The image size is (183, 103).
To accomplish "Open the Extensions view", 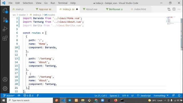I will tap(5, 38).
